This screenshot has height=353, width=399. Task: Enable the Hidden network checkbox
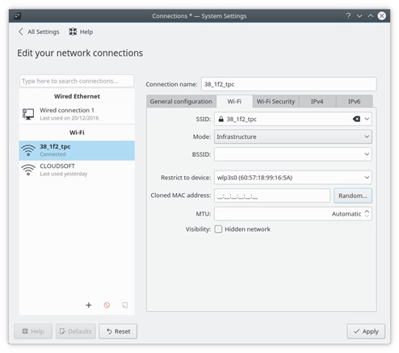[218, 229]
